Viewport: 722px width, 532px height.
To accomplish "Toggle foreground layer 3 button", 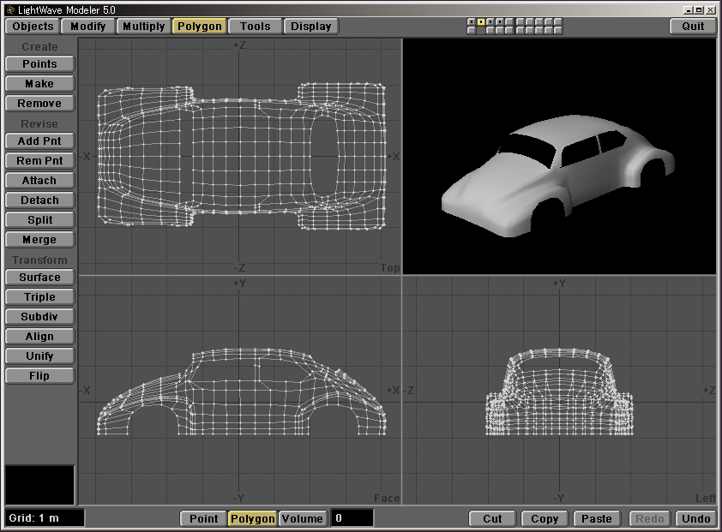I will [x=490, y=21].
